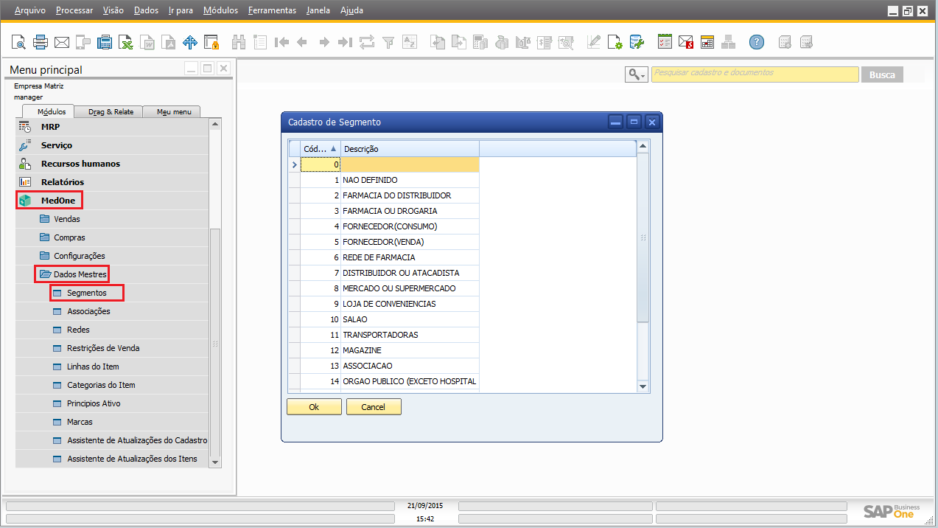Open the Serviço module
Screen dimensions: 938x528
[112, 145]
